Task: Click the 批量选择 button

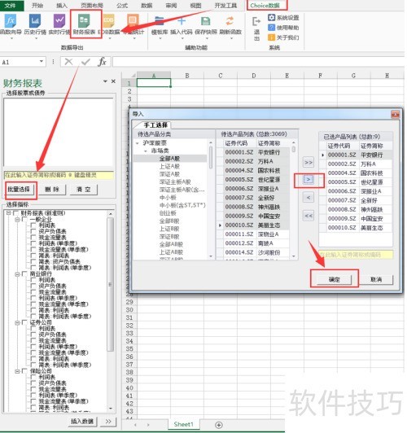Action: point(19,190)
